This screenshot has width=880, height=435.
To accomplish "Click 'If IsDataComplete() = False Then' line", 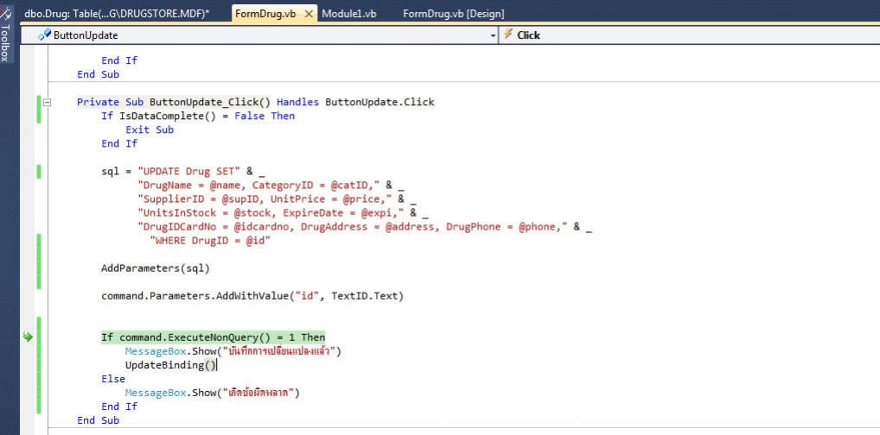I will click(x=198, y=116).
